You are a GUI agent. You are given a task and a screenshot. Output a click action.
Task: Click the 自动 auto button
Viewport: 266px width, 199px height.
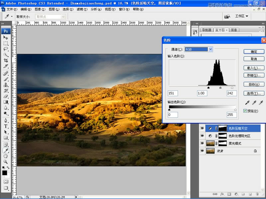(x=254, y=84)
